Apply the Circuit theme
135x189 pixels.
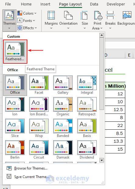coord(39,150)
